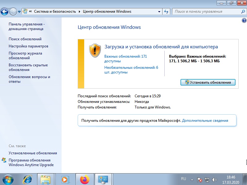
Task: Launch Firefox from the taskbar
Action: click(x=85, y=179)
